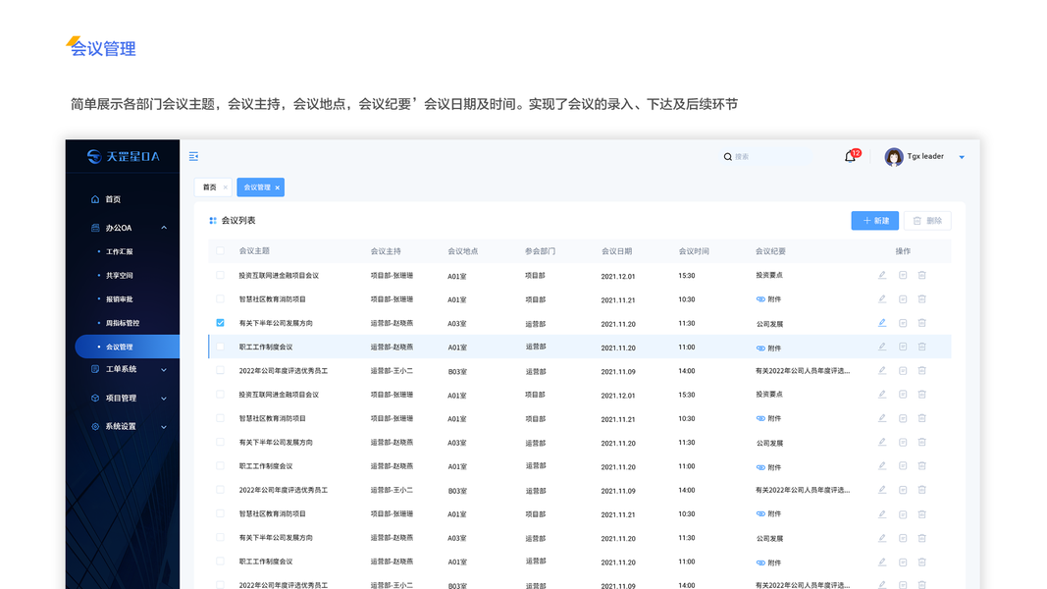This screenshot has width=1047, height=589.
Task: View details icon in checked 有关下半年公司发展方向 row
Action: coord(903,323)
